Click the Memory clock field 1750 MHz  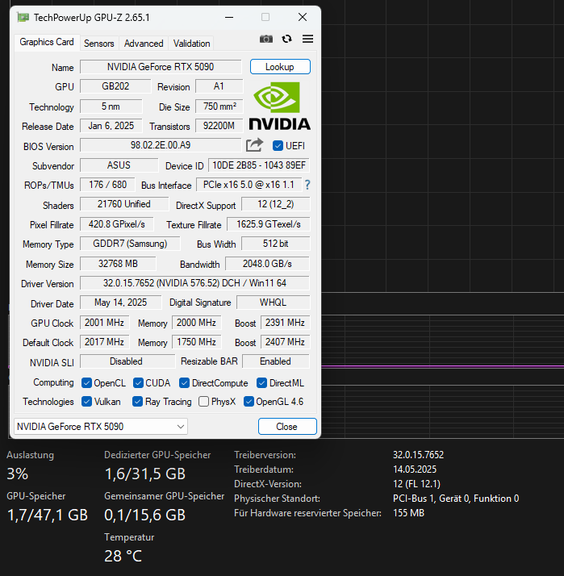197,342
